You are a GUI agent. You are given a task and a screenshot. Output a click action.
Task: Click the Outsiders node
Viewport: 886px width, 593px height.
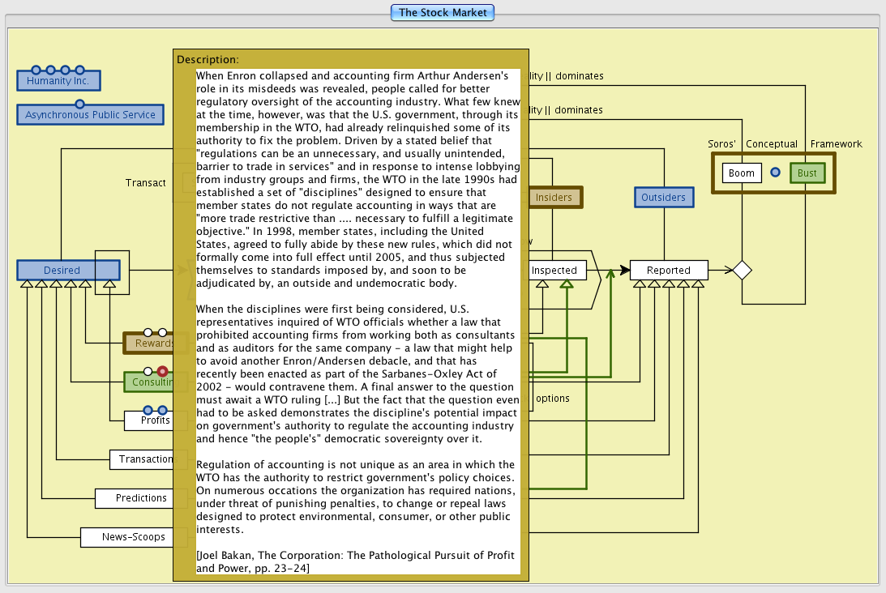click(663, 197)
